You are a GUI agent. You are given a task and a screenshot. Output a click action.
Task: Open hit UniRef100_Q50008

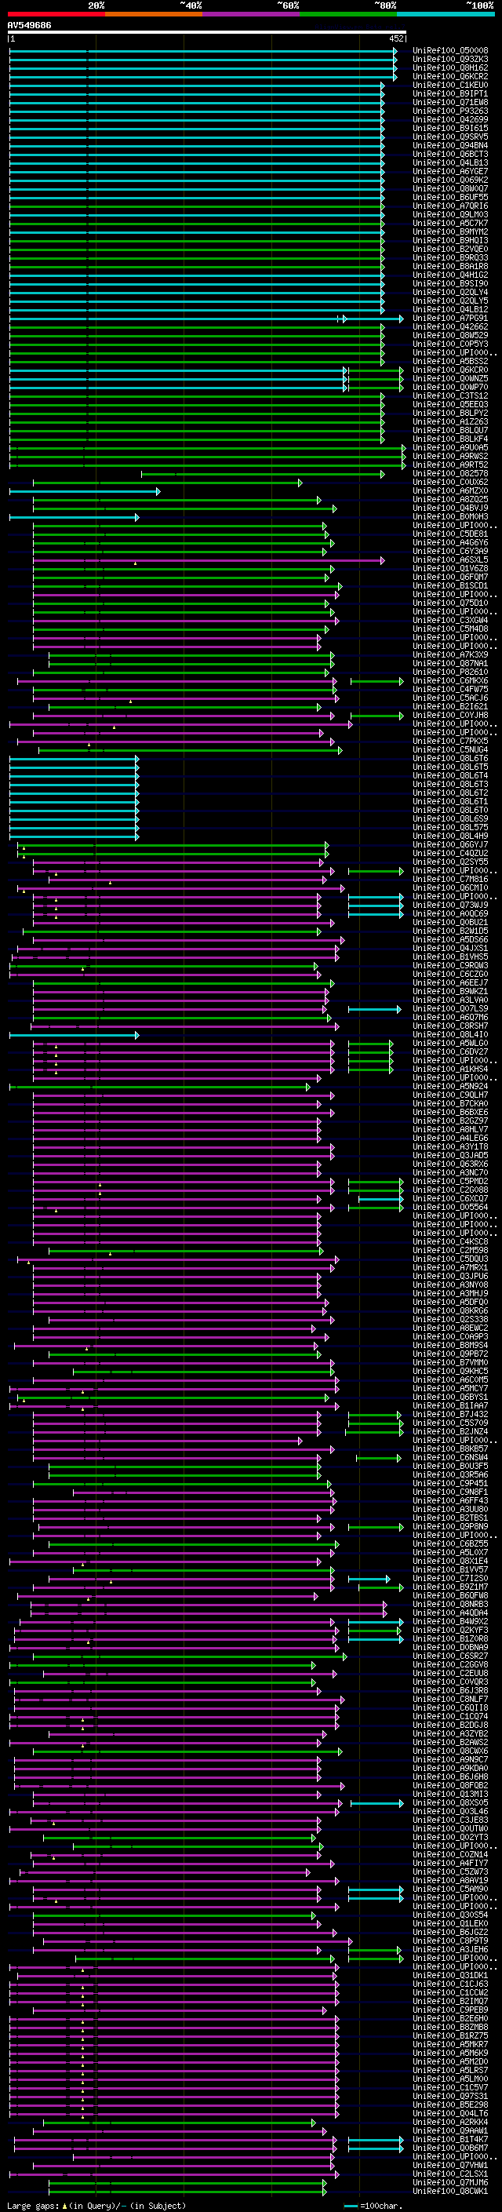tap(449, 51)
